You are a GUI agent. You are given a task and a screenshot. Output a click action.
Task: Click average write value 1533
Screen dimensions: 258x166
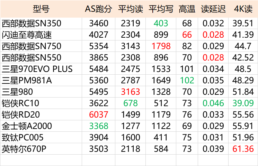click(x=161, y=69)
